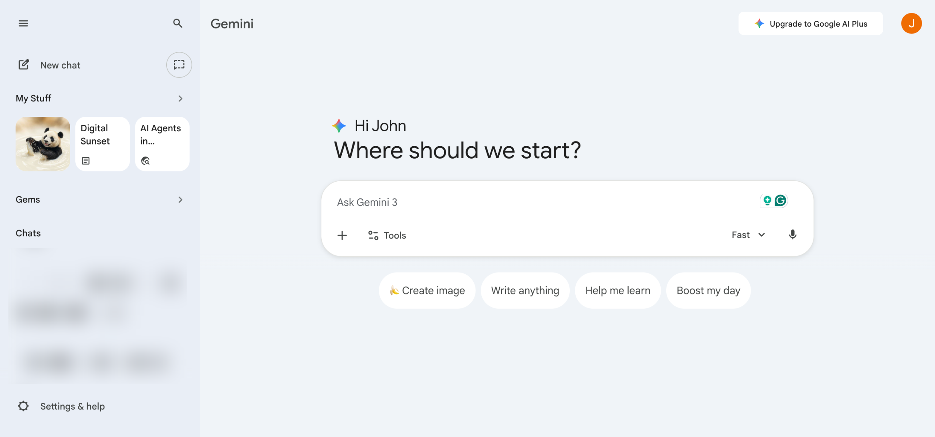Click the Ask Gemini 3 input field

[511, 202]
